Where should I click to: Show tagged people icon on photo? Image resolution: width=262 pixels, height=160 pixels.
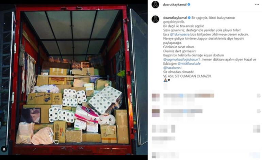(x=4, y=149)
